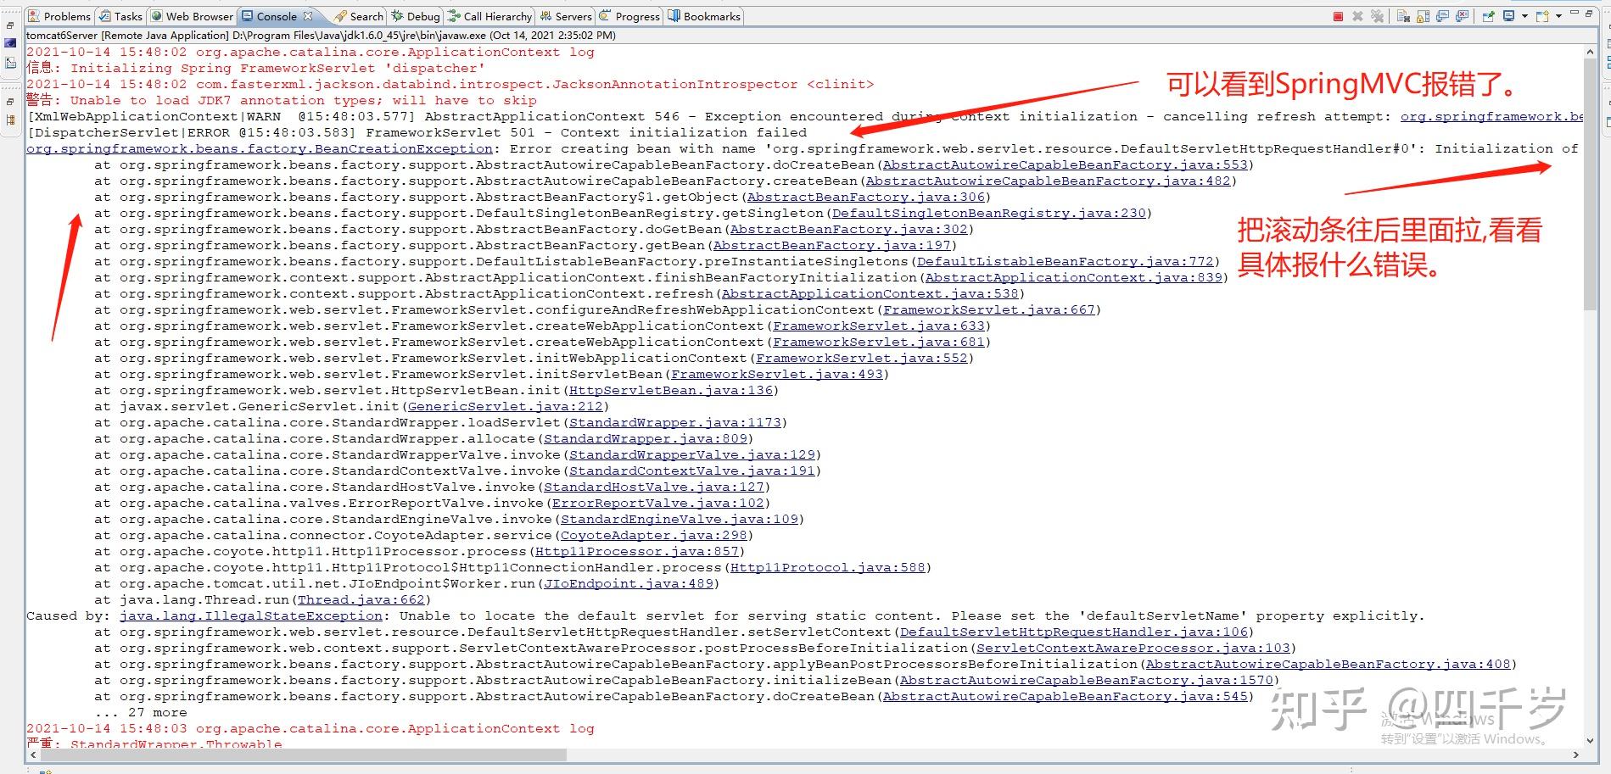Terminate the running server with the red stop icon
This screenshot has width=1611, height=774.
tap(1338, 16)
